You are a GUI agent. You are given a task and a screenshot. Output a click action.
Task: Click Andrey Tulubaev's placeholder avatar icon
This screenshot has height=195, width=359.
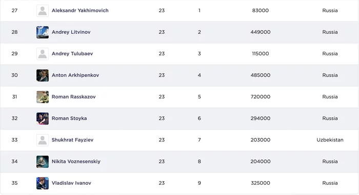tap(43, 54)
